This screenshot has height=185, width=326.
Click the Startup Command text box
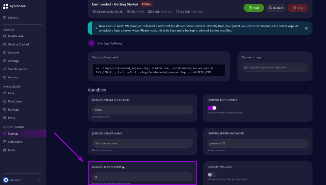click(x=159, y=70)
